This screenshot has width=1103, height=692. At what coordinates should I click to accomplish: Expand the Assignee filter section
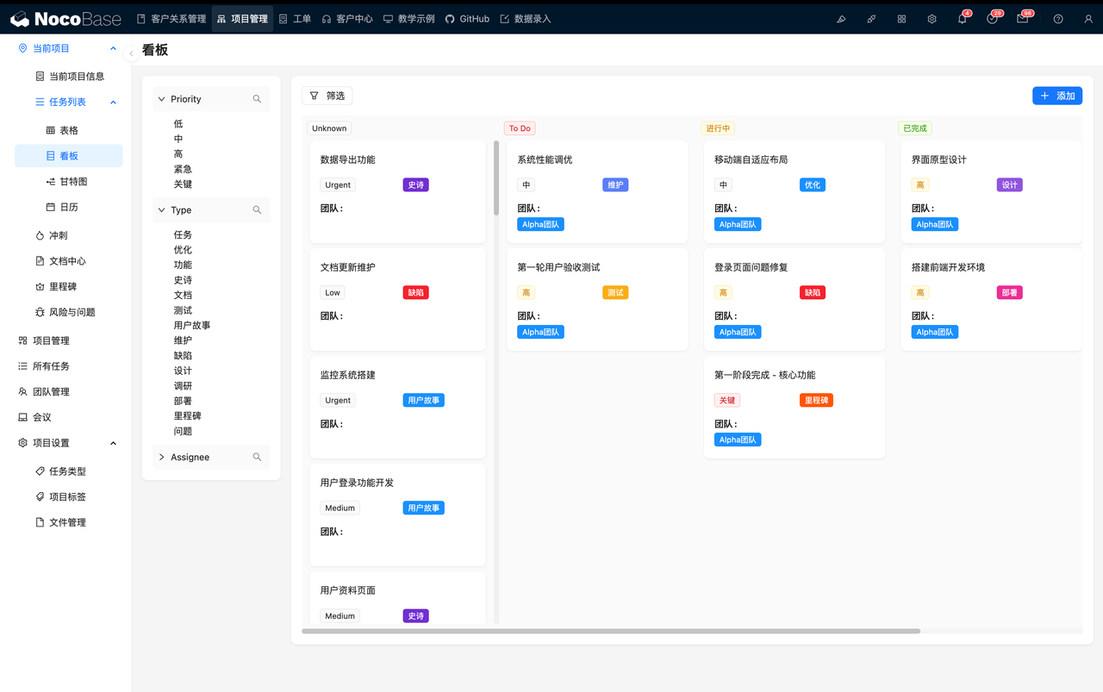tap(161, 457)
